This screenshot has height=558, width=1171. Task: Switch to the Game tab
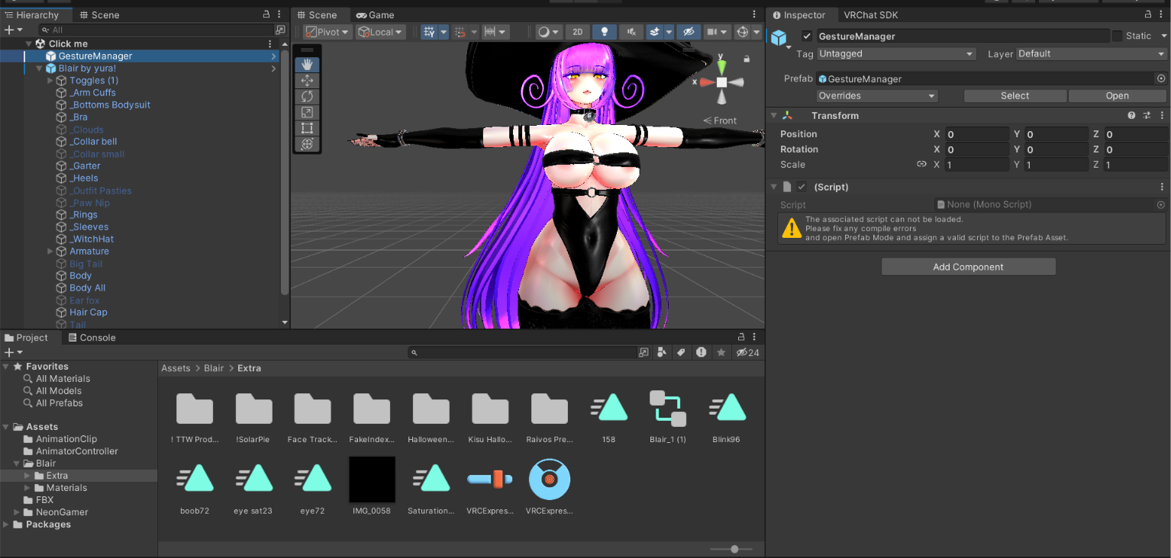click(x=375, y=14)
